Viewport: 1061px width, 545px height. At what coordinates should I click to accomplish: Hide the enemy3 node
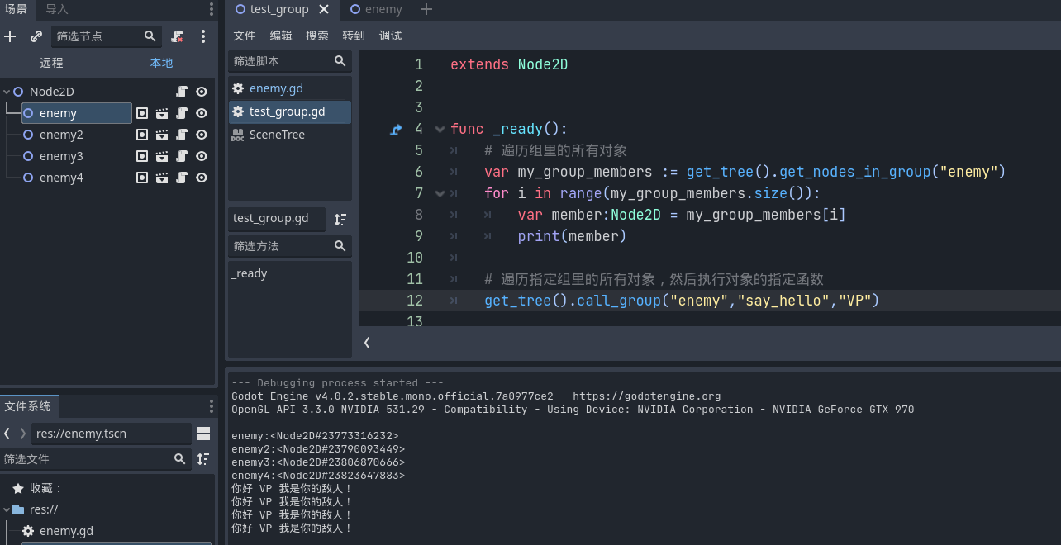(202, 156)
